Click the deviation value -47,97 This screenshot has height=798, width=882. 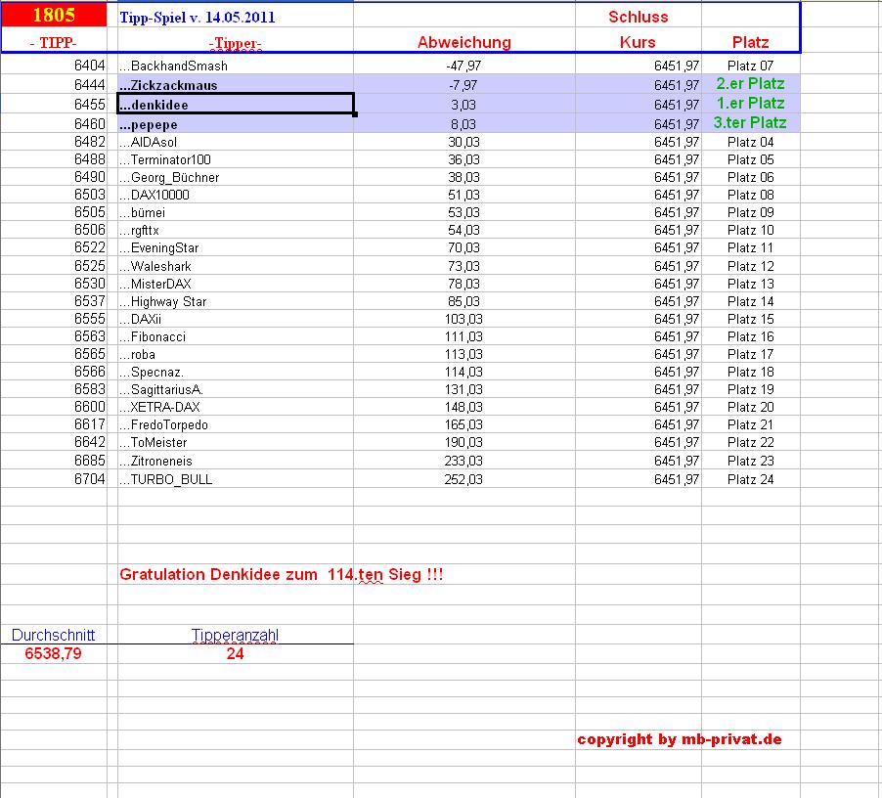(x=463, y=66)
